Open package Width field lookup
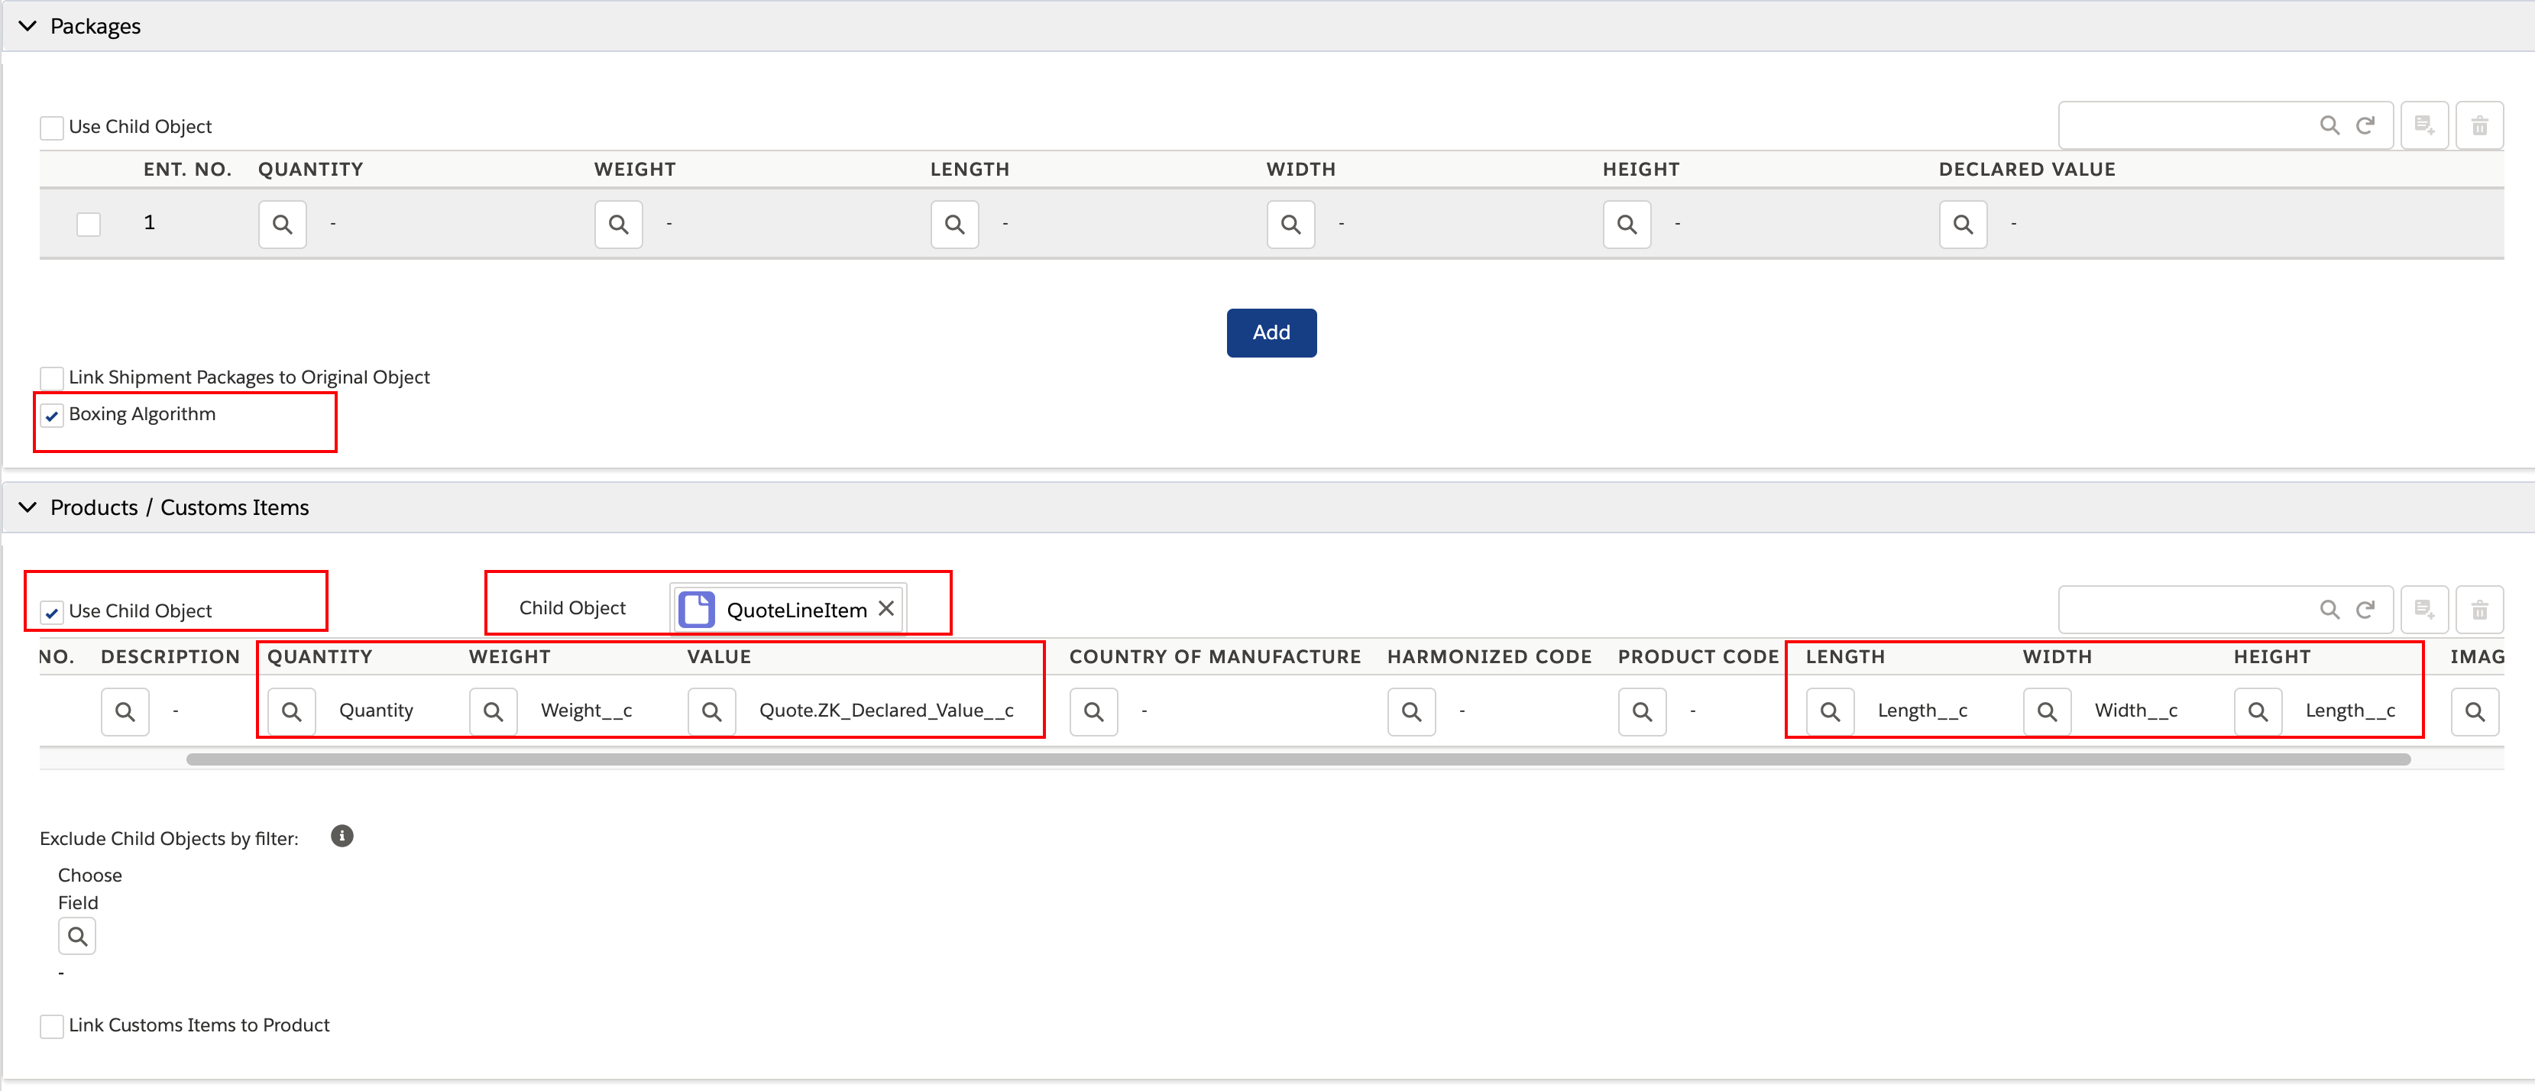 (1291, 225)
